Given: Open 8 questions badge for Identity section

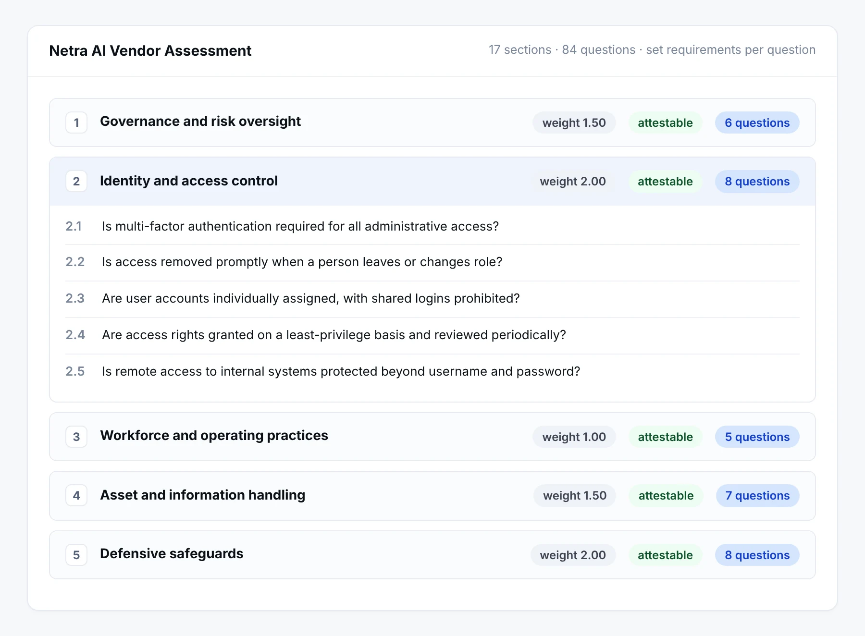Looking at the screenshot, I should tap(757, 181).
